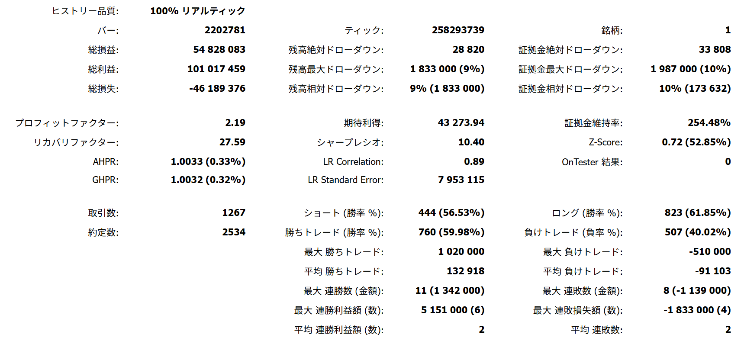Click the recovery factor value 27.59
Viewport: 744px width, 344px height.
[232, 142]
